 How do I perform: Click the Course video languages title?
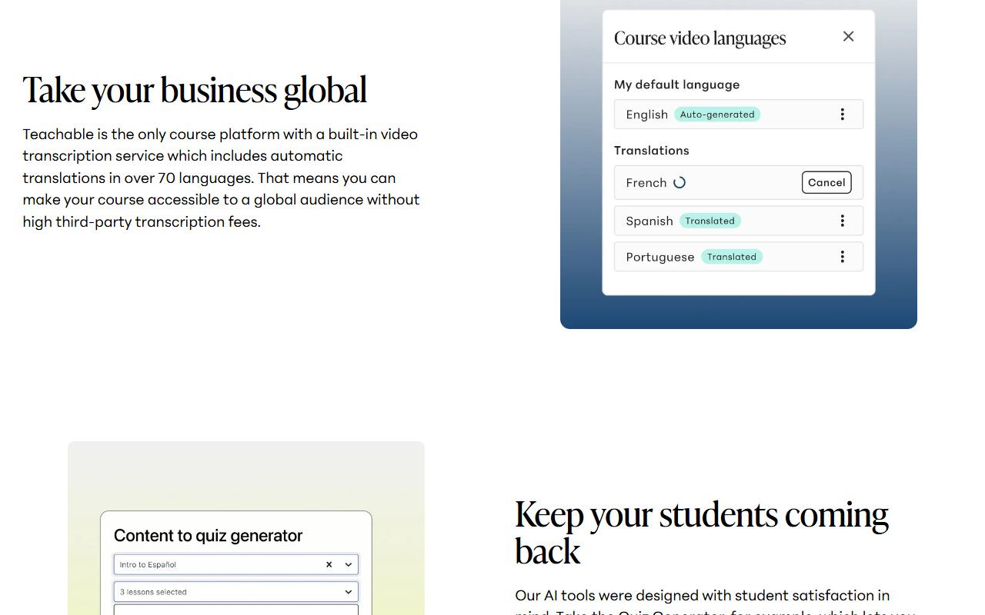tap(700, 38)
